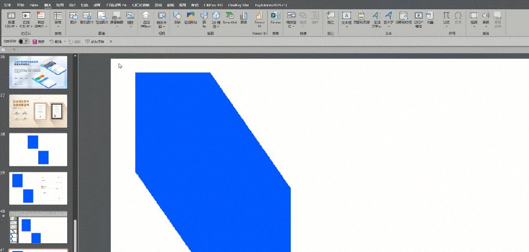The width and height of the screenshot is (529, 252).
Task: Click the 链接 link icon
Action: click(x=303, y=18)
